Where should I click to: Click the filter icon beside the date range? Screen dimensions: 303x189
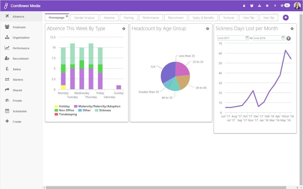coord(288,38)
